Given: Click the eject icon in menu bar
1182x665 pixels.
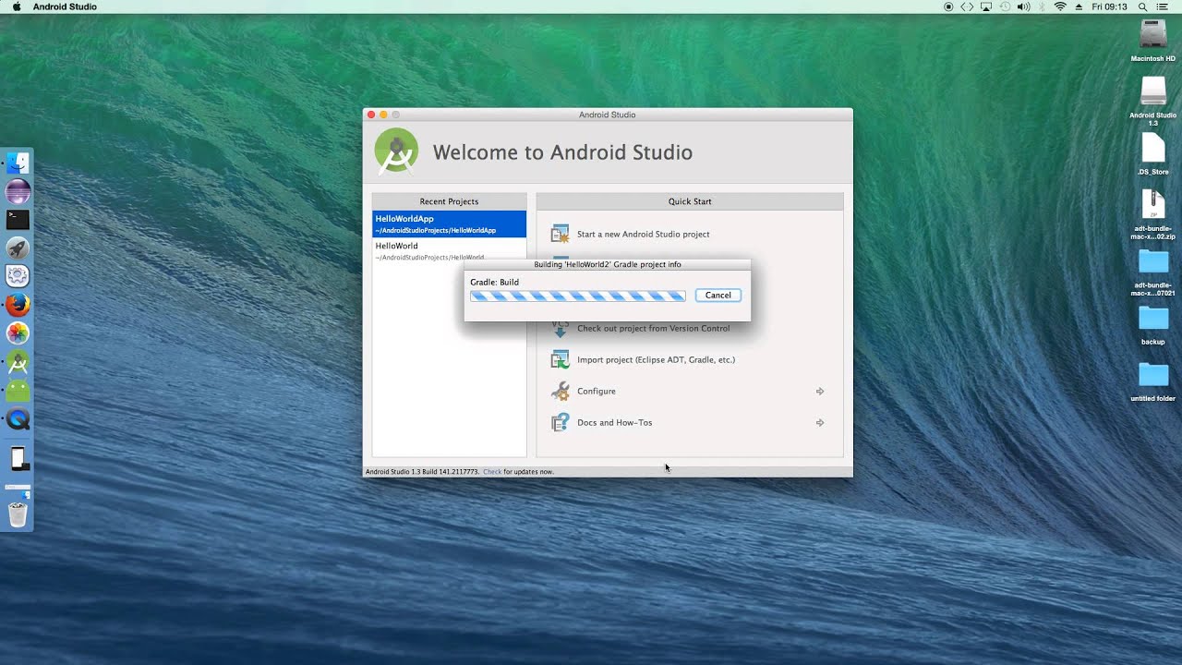Looking at the screenshot, I should tap(1079, 6).
